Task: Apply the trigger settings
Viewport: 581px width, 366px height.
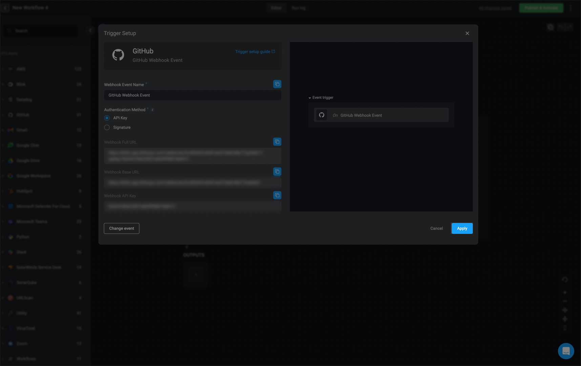Action: coord(462,228)
